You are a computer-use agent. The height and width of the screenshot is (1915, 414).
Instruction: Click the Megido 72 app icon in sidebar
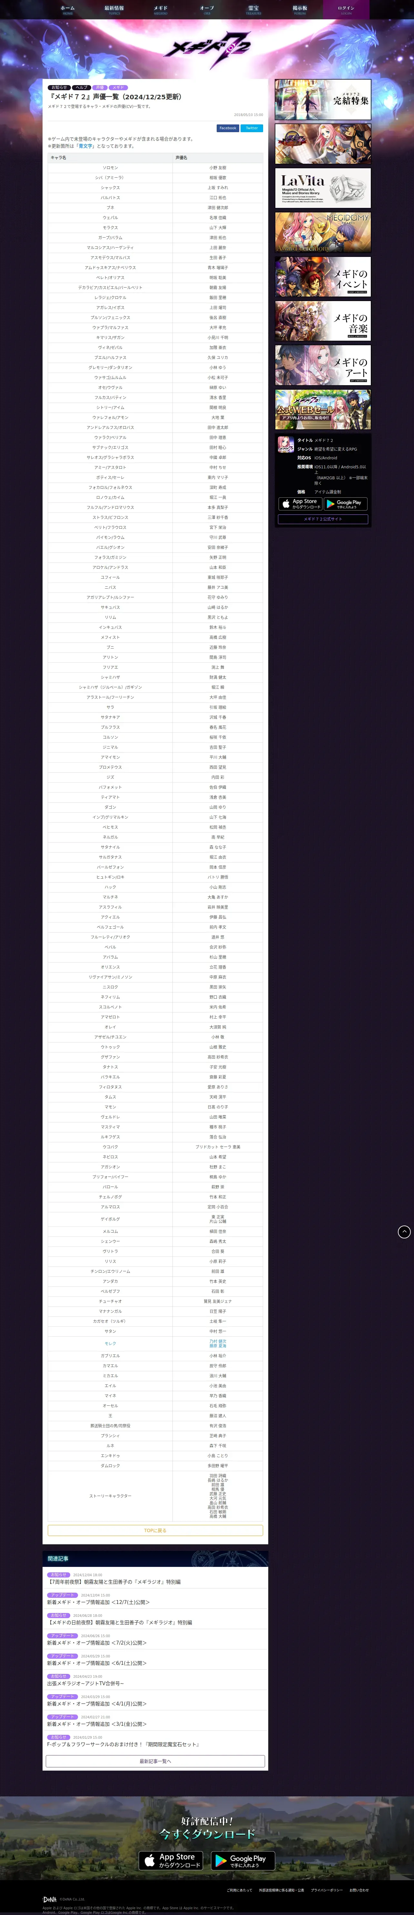click(285, 445)
